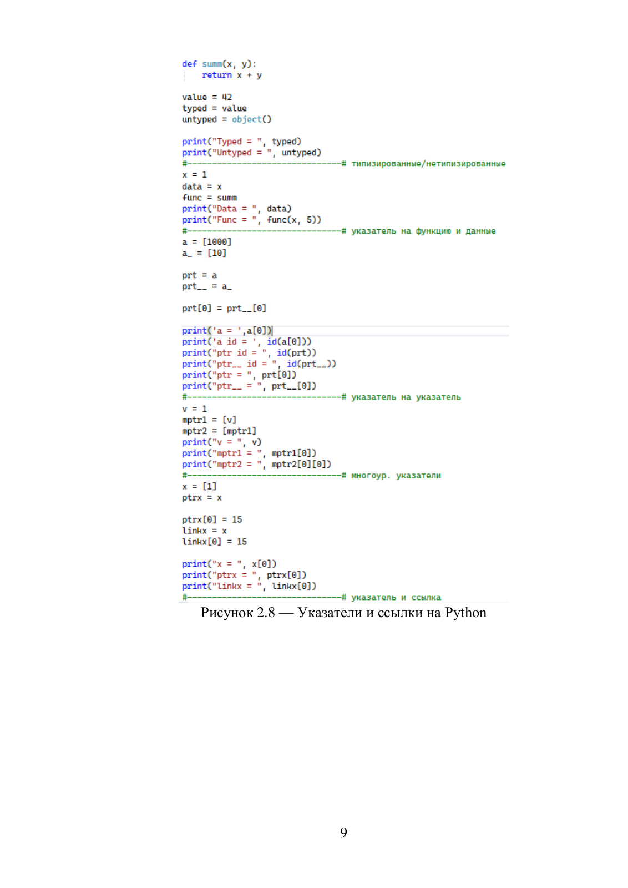Screen dimensions: 628x888
Task: Click the line print("mptr2 = ", mptr2[0][0])
Action: [x=256, y=465]
